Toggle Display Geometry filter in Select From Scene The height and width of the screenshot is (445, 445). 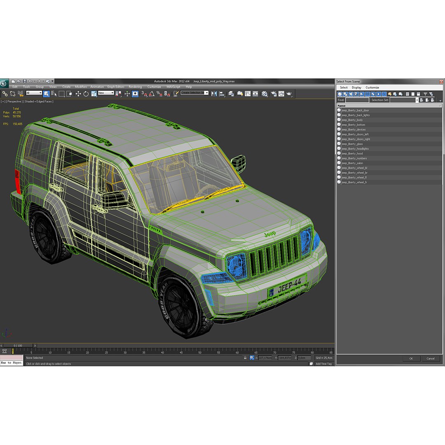tap(340, 94)
